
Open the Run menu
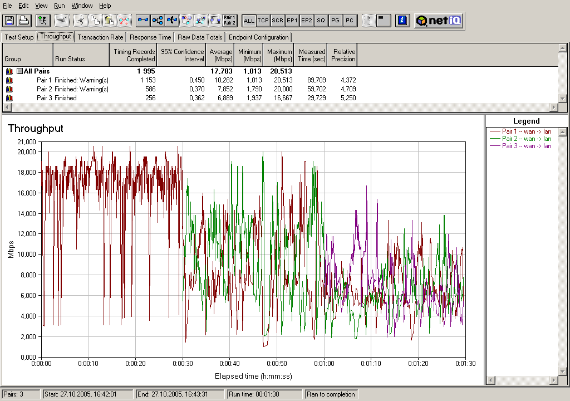(x=59, y=6)
